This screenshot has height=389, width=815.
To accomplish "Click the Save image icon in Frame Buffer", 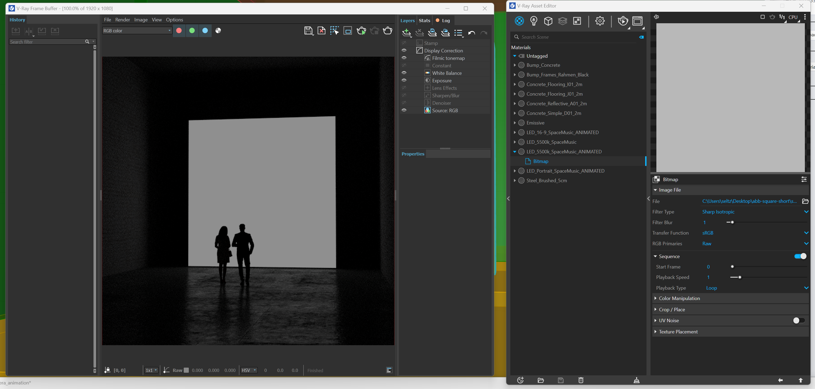I will (308, 31).
